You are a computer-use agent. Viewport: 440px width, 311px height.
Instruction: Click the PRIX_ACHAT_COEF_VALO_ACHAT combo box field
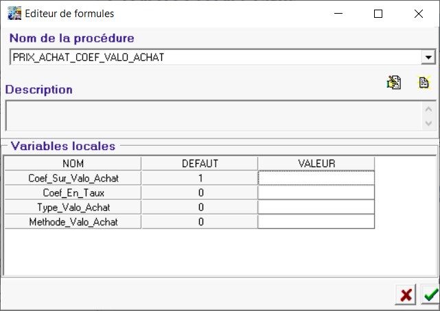click(213, 58)
